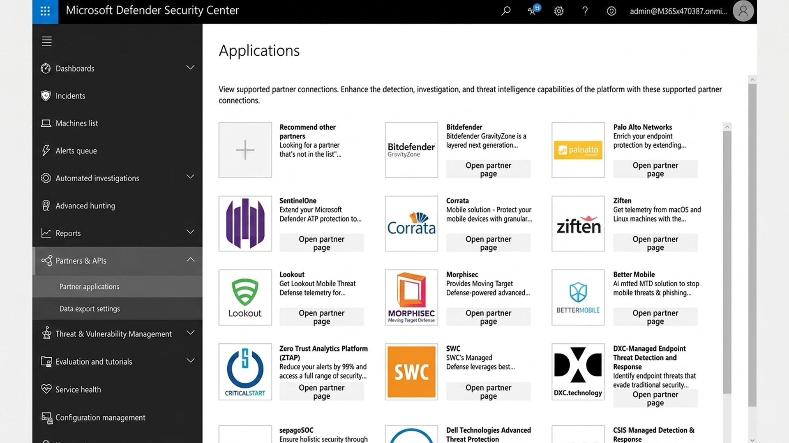Open partner page for SWC
The width and height of the screenshot is (789, 443).
coord(488,391)
